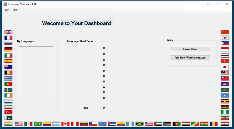Choose the Kenyan flag icon
The height and width of the screenshot is (129, 234).
tap(224, 107)
